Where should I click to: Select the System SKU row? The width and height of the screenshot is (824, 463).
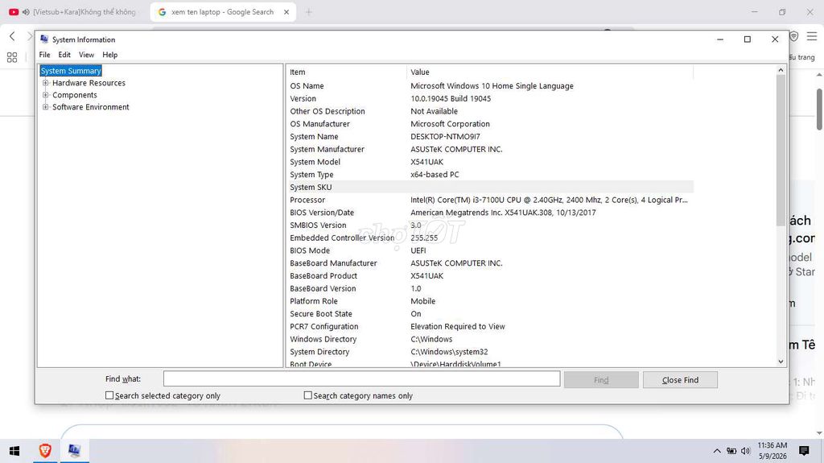[x=490, y=187]
